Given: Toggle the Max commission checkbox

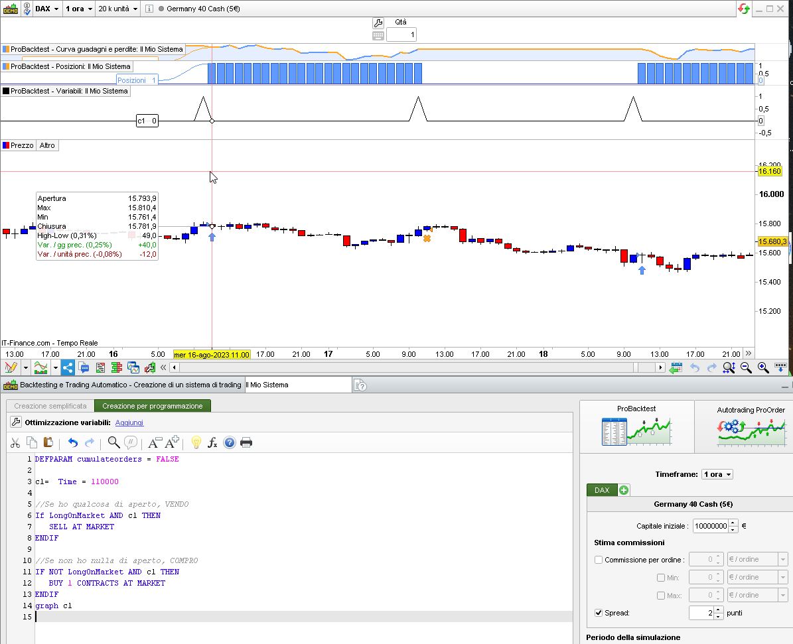Looking at the screenshot, I should pyautogui.click(x=660, y=596).
